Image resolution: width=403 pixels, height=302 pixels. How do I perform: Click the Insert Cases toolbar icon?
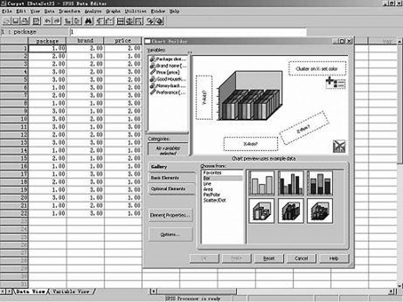tap(100, 21)
